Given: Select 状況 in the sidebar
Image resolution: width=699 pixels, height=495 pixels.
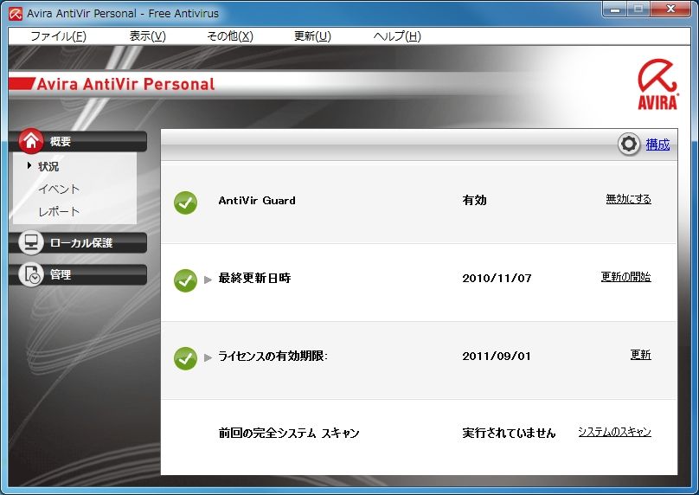Looking at the screenshot, I should 48,166.
